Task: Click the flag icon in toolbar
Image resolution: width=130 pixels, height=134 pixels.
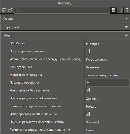Action: pyautogui.click(x=120, y=10)
